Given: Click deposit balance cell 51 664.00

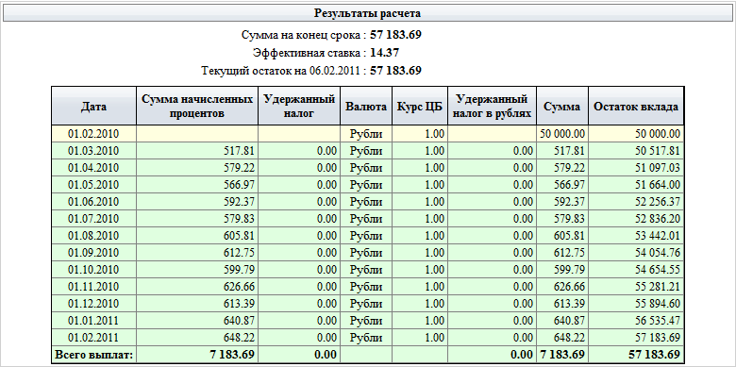Looking at the screenshot, I should (x=636, y=185).
